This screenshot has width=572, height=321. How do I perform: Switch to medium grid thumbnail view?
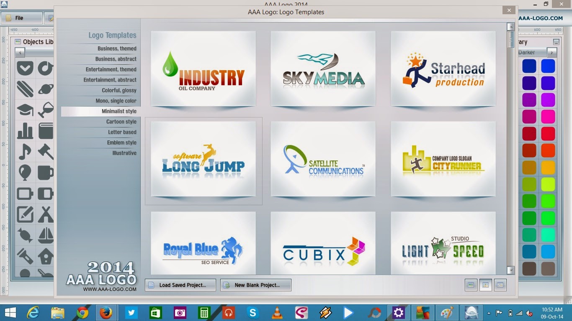486,285
